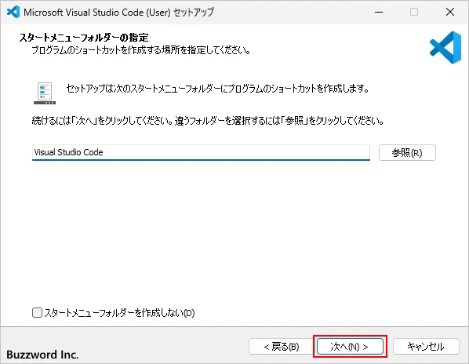
Task: Click the window title Microsoft Visual Studio Code (User) セットアップ
Action: click(118, 13)
